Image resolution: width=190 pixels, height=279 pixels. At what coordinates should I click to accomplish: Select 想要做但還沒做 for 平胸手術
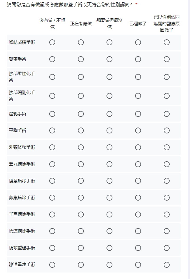pos(109,130)
